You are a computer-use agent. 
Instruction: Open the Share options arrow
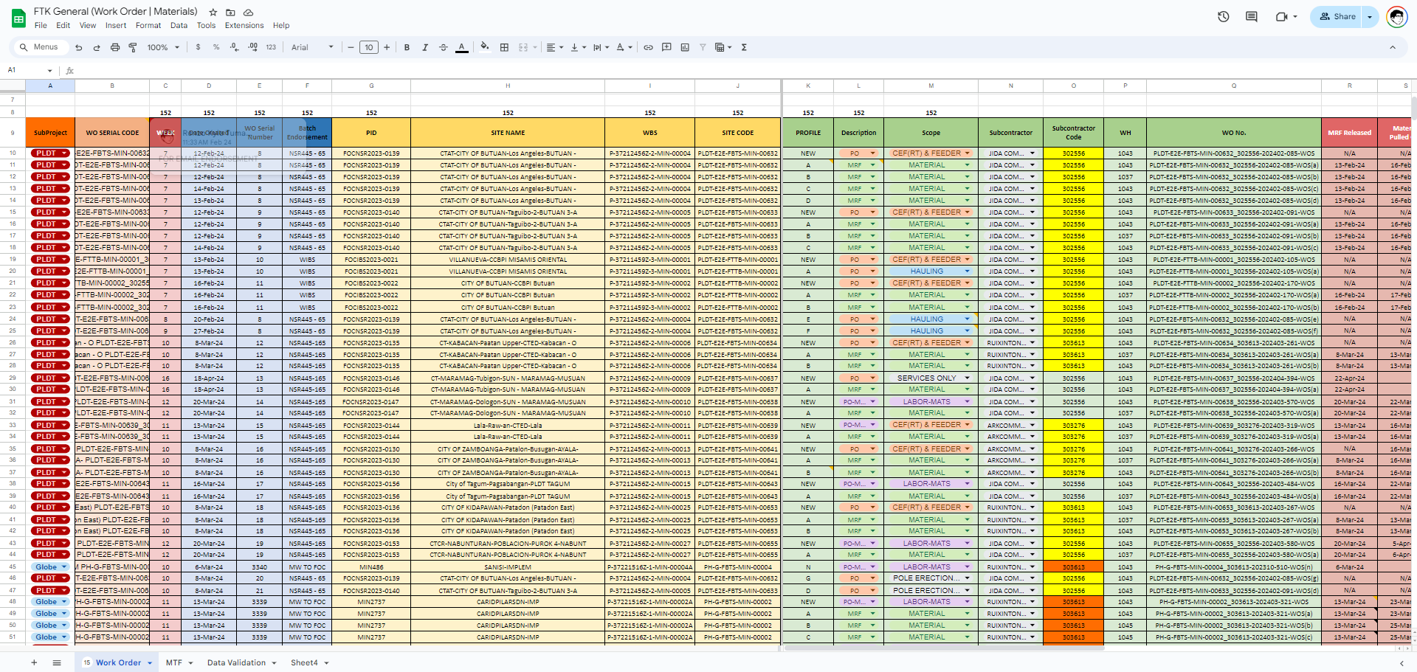(1370, 16)
